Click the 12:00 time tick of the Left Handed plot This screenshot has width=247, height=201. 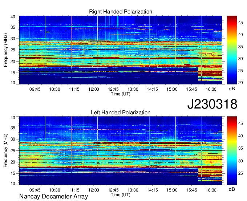tap(94, 190)
